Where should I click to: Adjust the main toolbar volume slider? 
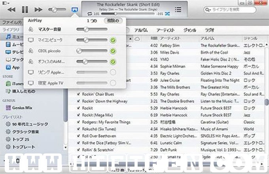[x=57, y=10]
